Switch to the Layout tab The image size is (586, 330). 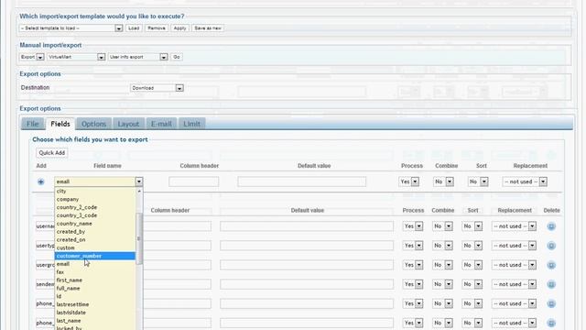pos(128,124)
